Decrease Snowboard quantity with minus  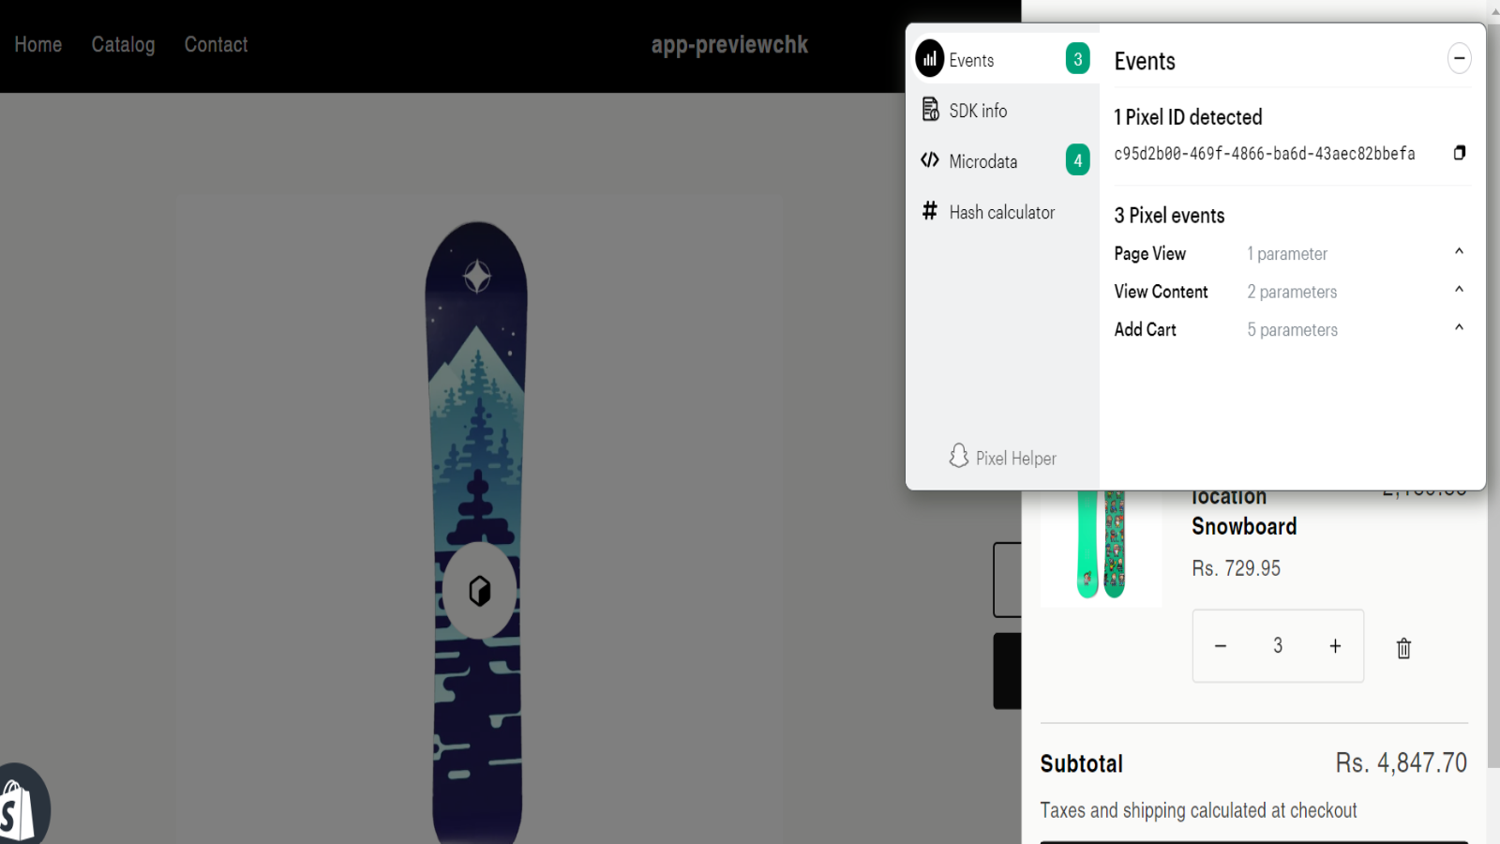coord(1221,646)
